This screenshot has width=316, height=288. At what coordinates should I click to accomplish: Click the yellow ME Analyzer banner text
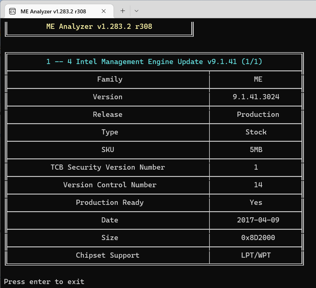(99, 26)
